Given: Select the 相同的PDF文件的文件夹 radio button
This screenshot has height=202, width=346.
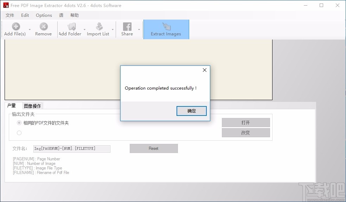Looking at the screenshot, I should [19, 123].
